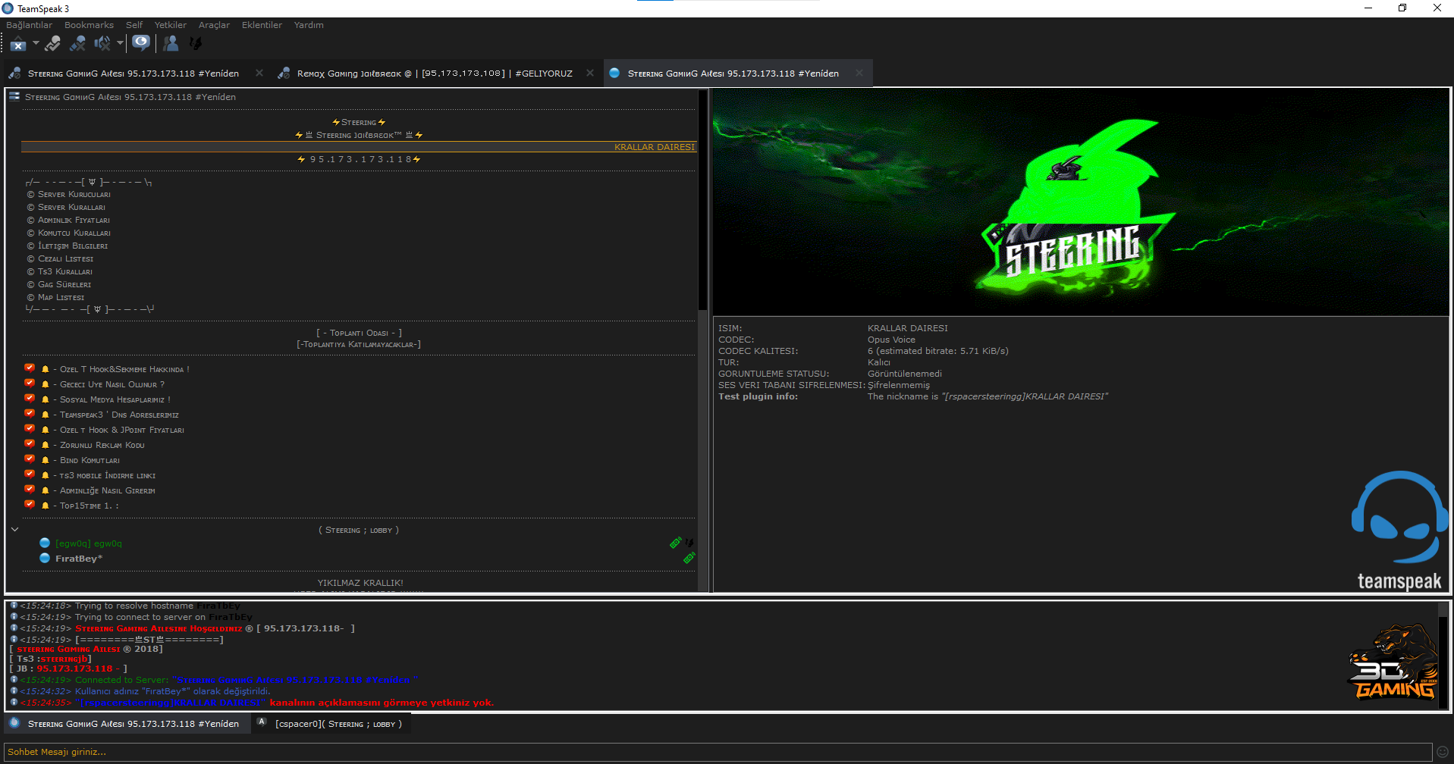Mute the microphone from the toolbar
Viewport: 1454px width, 764px height.
point(77,44)
